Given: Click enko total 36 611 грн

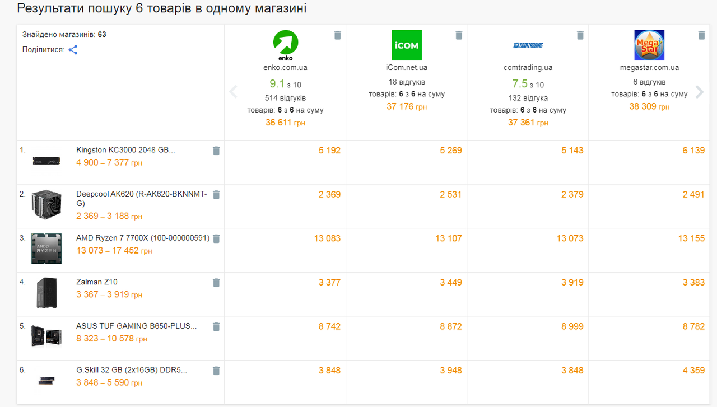Looking at the screenshot, I should pyautogui.click(x=285, y=123).
